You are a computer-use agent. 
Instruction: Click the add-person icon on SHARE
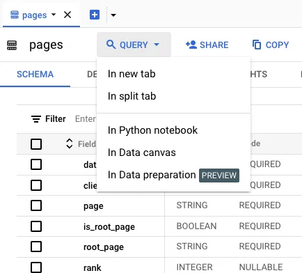click(191, 45)
